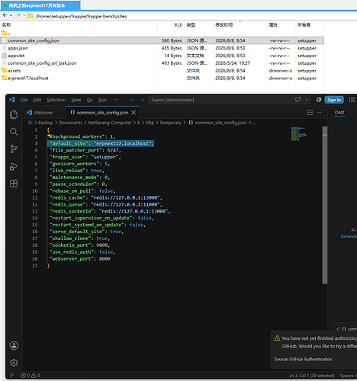Open the Search view in activity bar

coord(14,132)
